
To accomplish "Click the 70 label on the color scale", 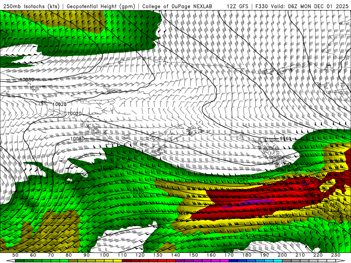I will click(51, 255).
